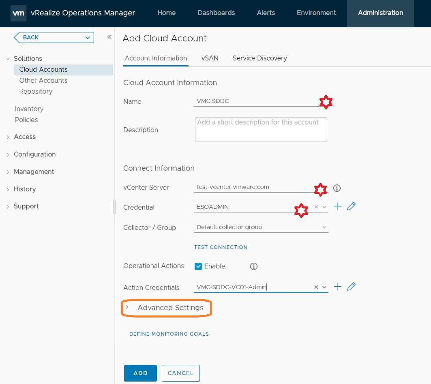
Task: Collapse the left sidebar with double-chevron icon
Action: (x=109, y=37)
